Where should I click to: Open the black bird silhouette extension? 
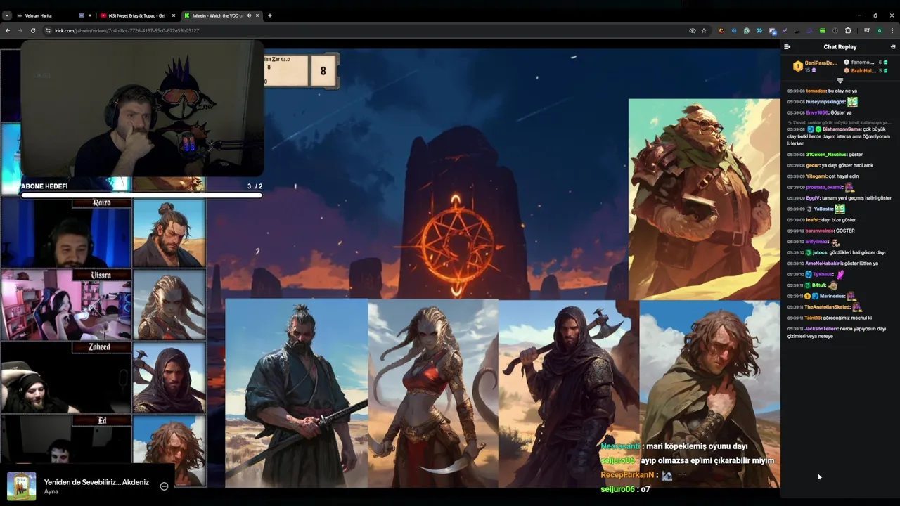tap(797, 31)
